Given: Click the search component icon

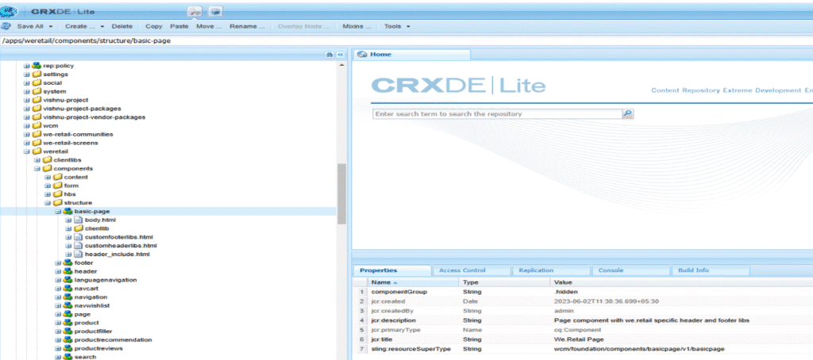Looking at the screenshot, I should [68, 356].
